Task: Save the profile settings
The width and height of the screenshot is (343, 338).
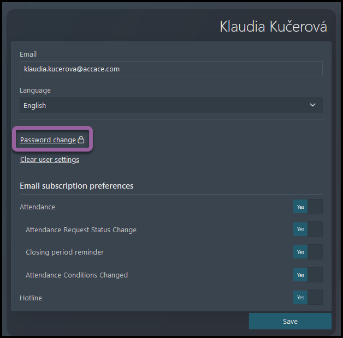Action: click(x=290, y=321)
